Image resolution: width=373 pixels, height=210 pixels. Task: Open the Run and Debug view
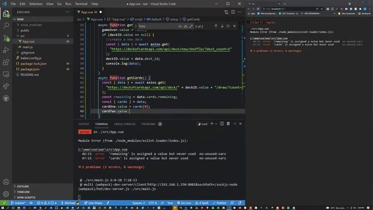click(6, 50)
